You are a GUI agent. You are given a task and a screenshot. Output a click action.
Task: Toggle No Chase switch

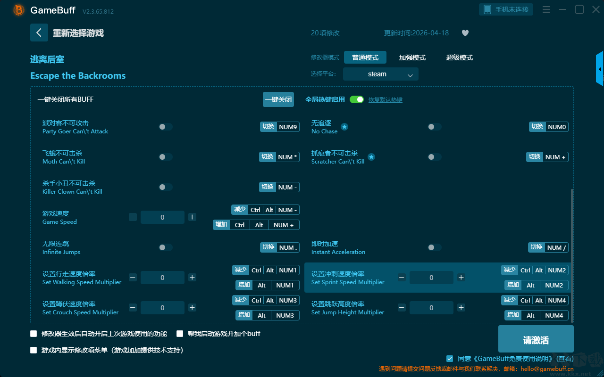pos(435,127)
